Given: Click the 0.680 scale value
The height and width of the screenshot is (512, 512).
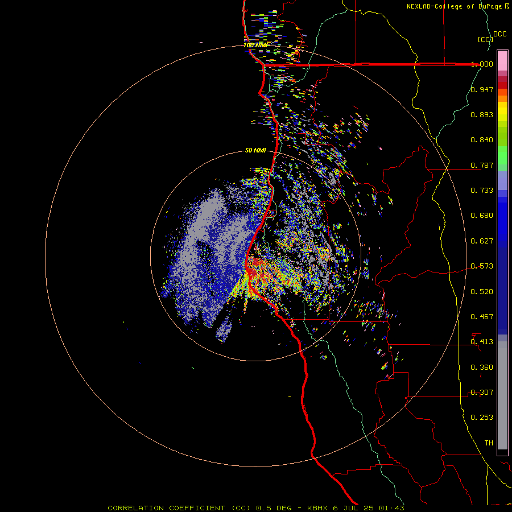Looking at the screenshot, I should point(482,216).
